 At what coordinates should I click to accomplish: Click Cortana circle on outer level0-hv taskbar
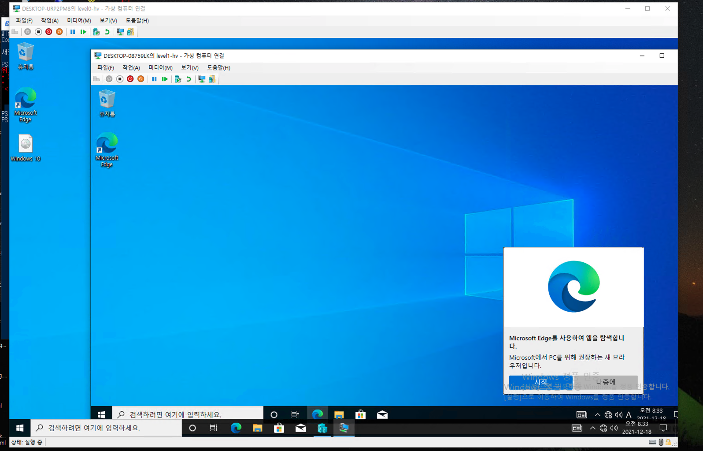[192, 428]
